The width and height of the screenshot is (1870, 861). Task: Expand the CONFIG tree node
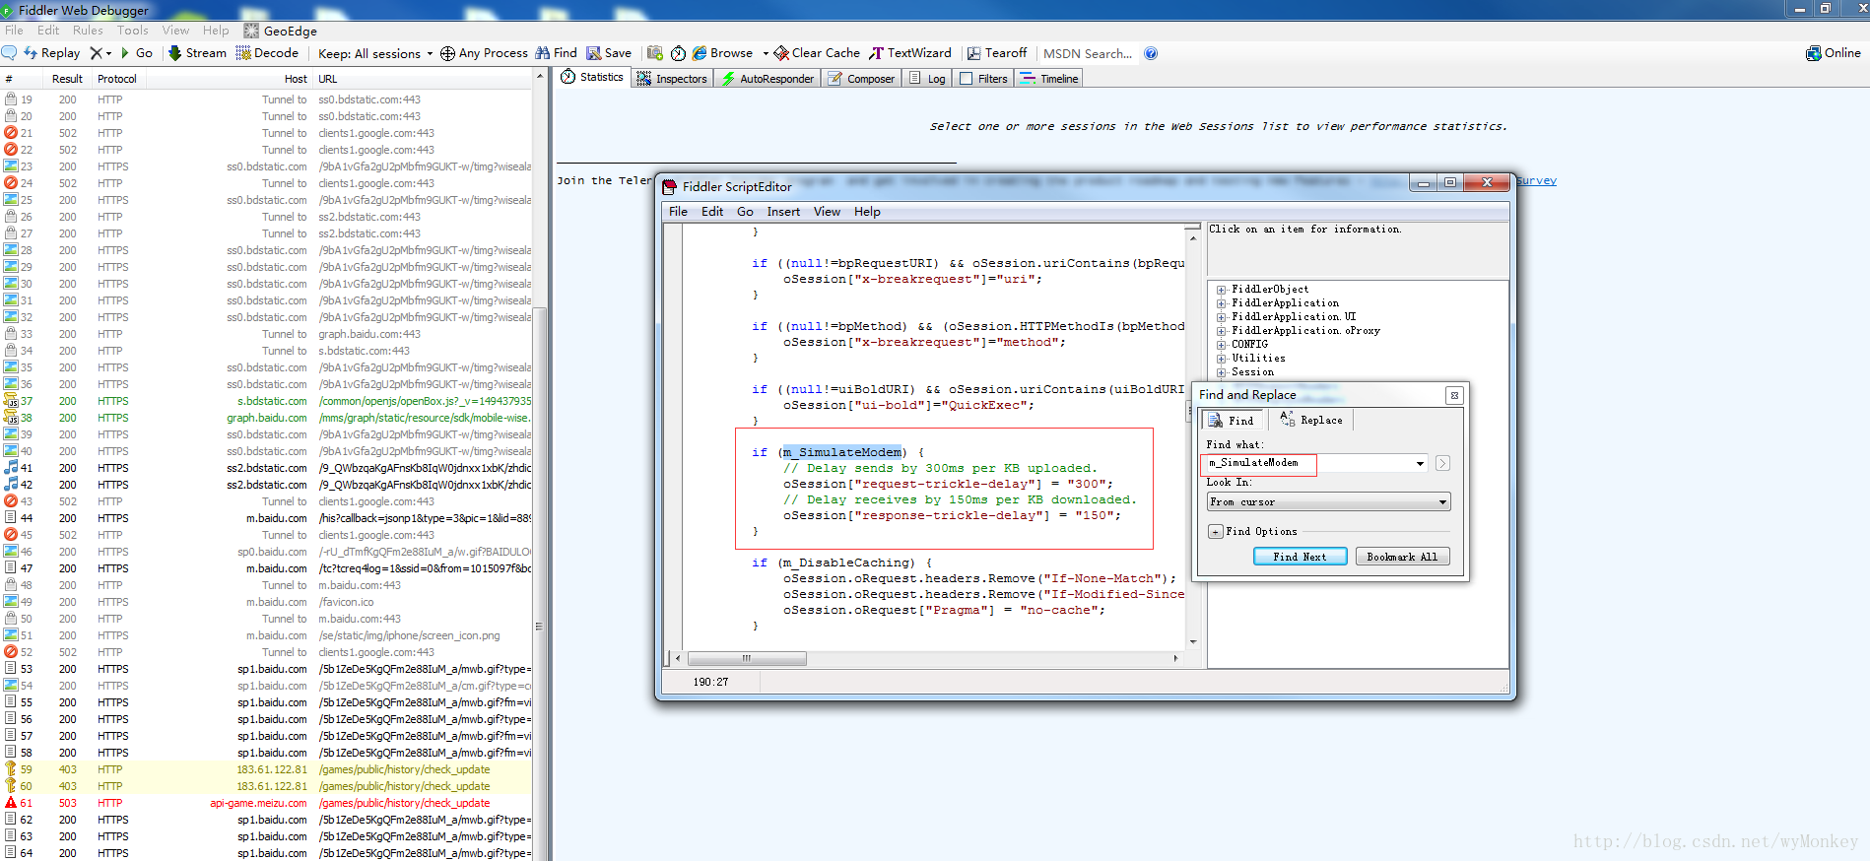pos(1221,345)
